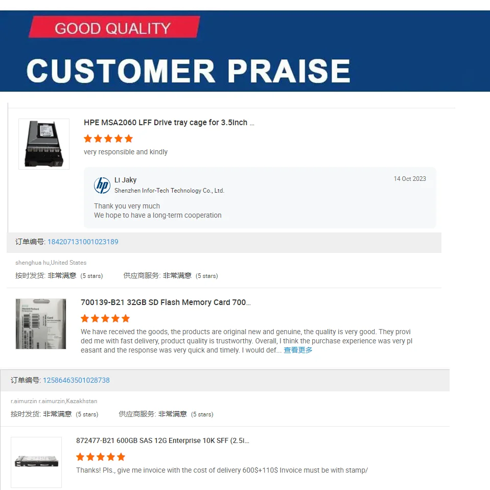Click the 14 Oct 2023 reply date
490x490 pixels.
pyautogui.click(x=409, y=179)
